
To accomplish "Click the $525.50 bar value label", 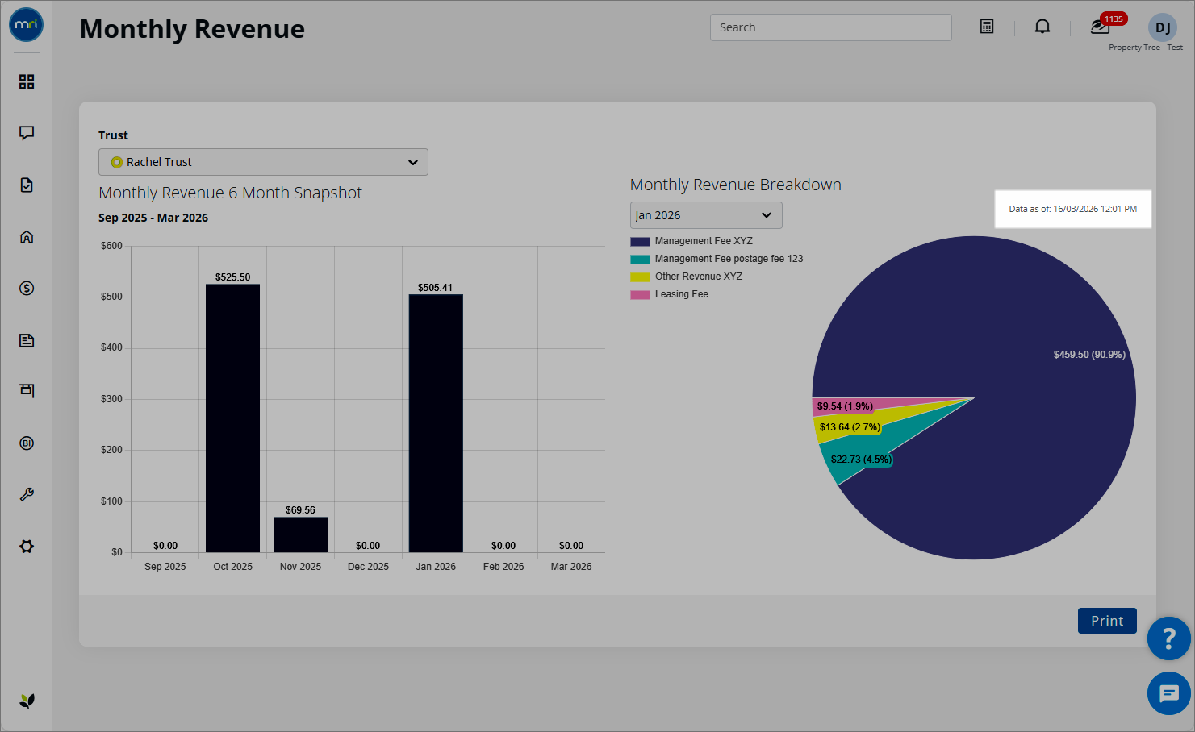I will click(232, 277).
